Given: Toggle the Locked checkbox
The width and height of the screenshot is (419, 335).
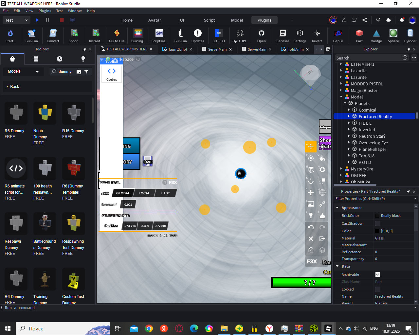Looking at the screenshot, I should [x=377, y=289].
